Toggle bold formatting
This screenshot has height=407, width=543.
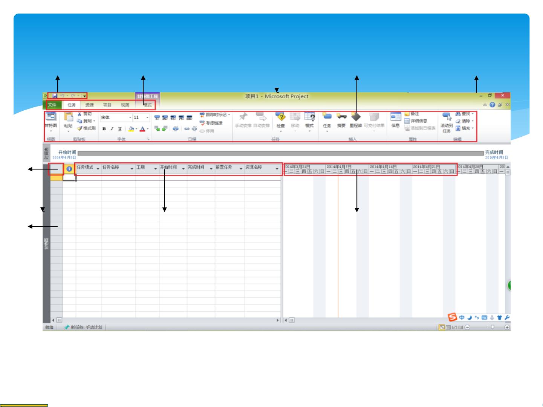[104, 129]
